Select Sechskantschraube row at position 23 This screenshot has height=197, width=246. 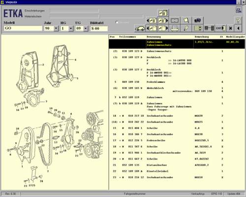tap(177, 177)
